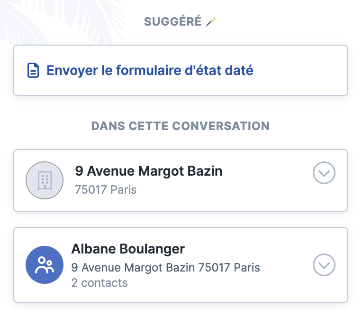Viewport: 363px width, 319px height.
Task: Click the blue contacts group avatar
Action: [45, 265]
